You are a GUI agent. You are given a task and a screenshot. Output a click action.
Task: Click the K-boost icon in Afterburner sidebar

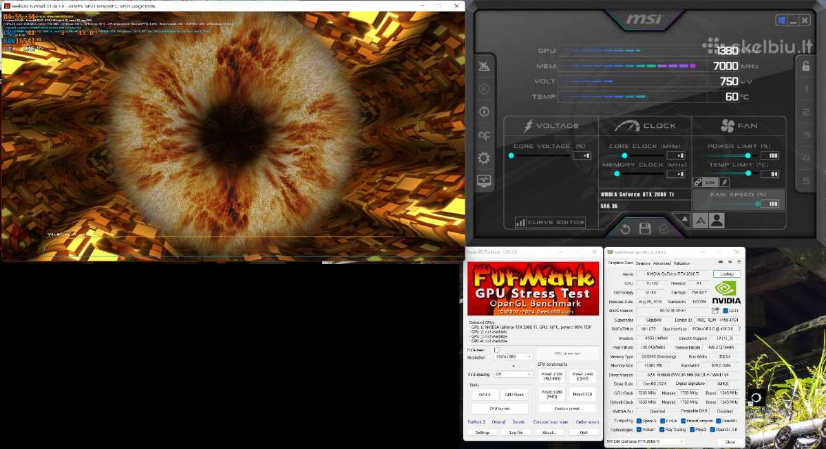485,88
